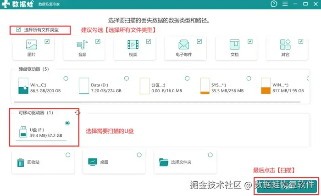Click the WIN 1.95 GB drive icon

click(x=266, y=86)
